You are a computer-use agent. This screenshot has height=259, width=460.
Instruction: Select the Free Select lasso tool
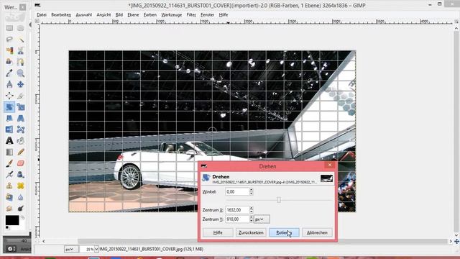pyautogui.click(x=9, y=40)
